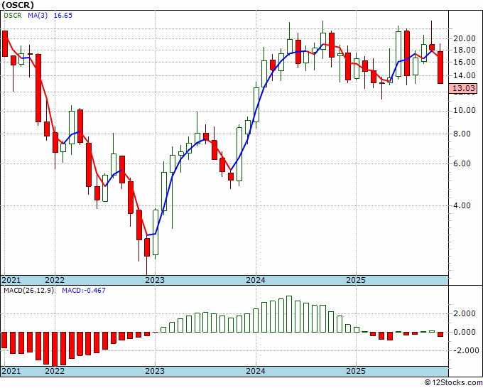Screen dimensions: 483x388
Task: Click the 16.65 moving average value
Action: [63, 16]
